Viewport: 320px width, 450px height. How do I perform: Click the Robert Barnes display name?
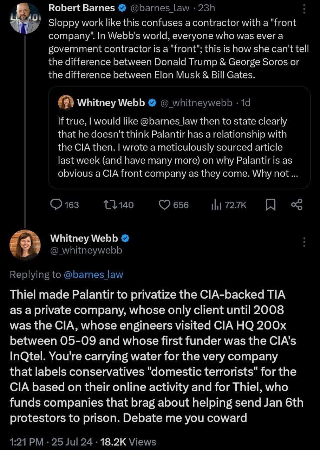[x=81, y=8]
